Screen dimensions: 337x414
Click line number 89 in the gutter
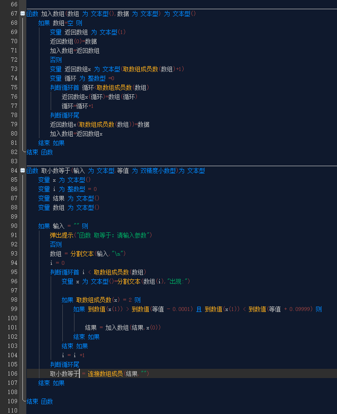coord(14,217)
